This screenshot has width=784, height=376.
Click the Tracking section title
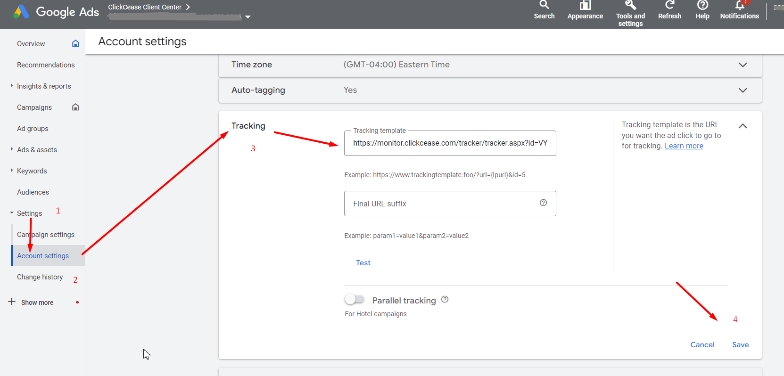click(248, 126)
